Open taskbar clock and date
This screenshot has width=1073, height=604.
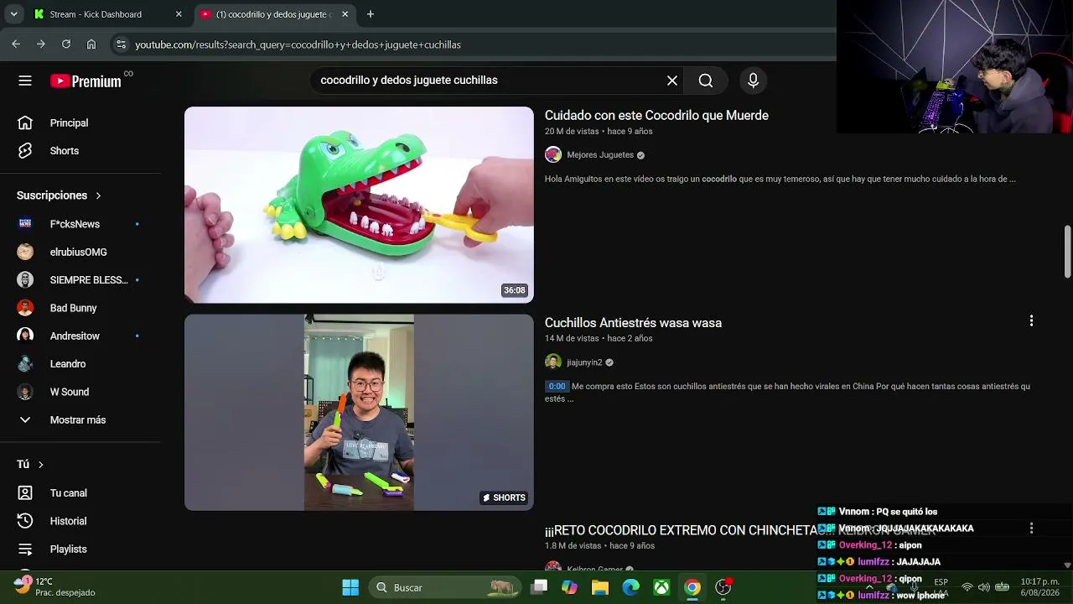[1039, 587]
